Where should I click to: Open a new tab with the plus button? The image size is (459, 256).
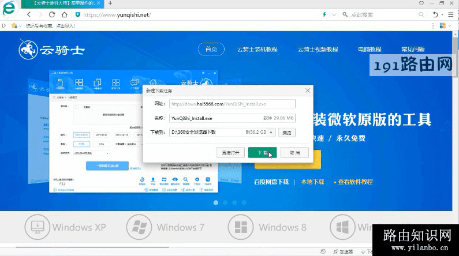[110, 3]
